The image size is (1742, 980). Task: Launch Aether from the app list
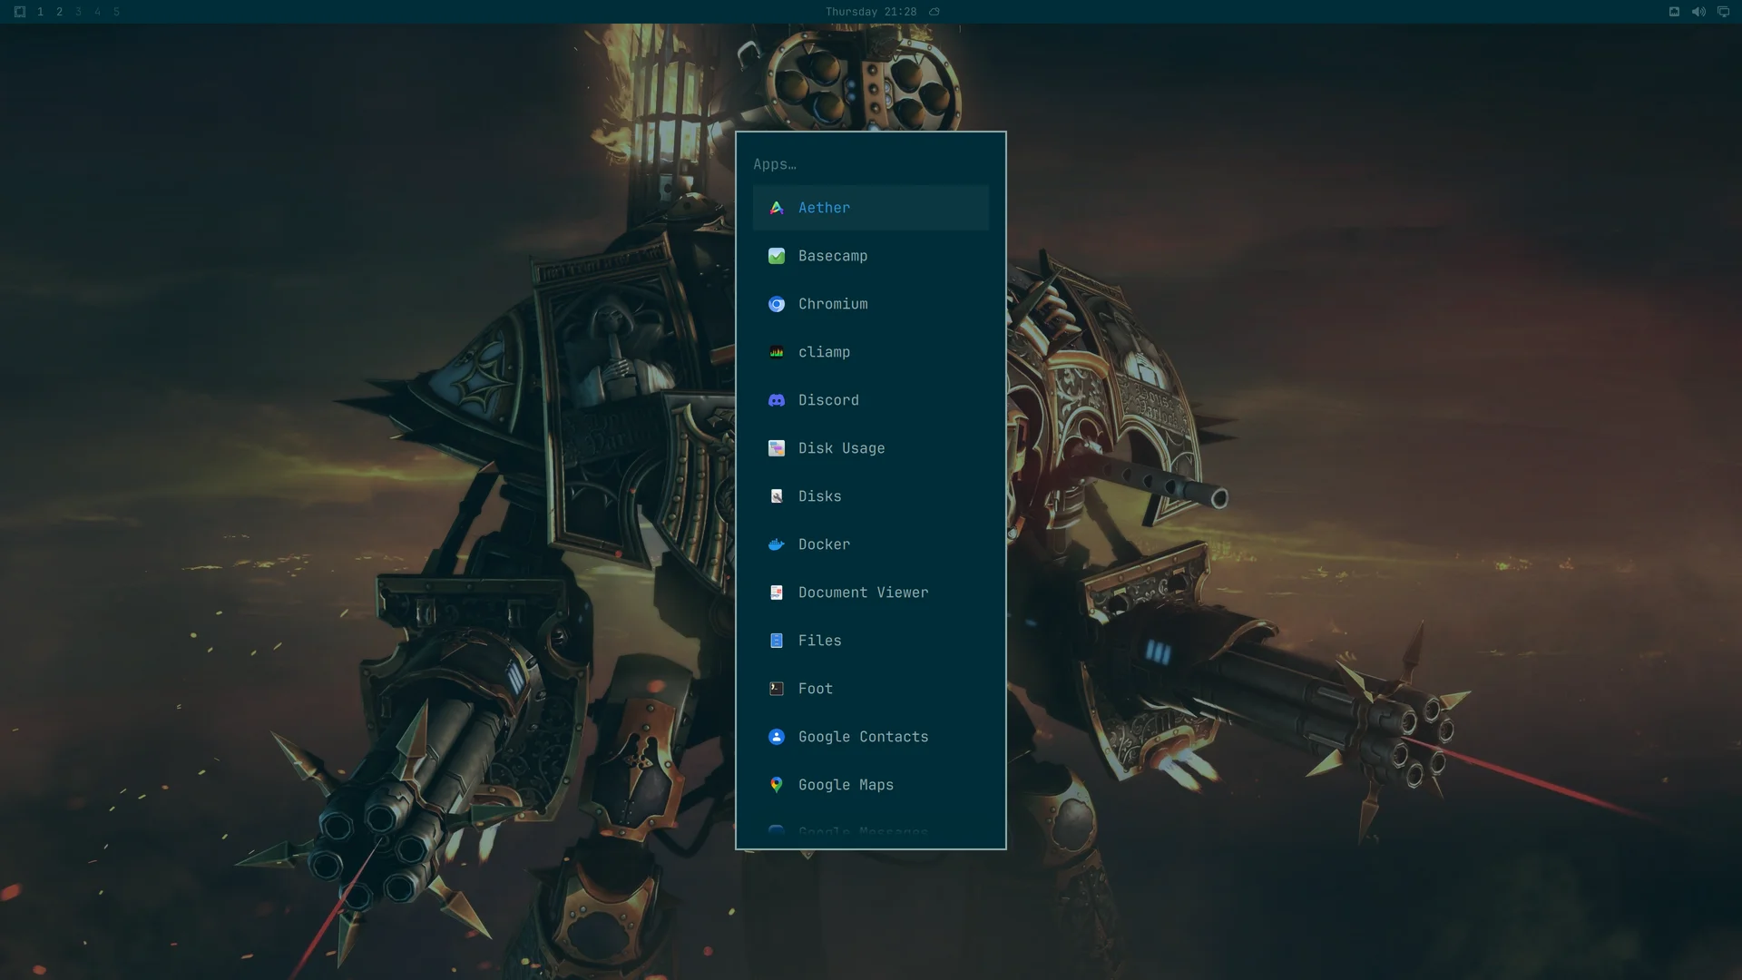(870, 208)
